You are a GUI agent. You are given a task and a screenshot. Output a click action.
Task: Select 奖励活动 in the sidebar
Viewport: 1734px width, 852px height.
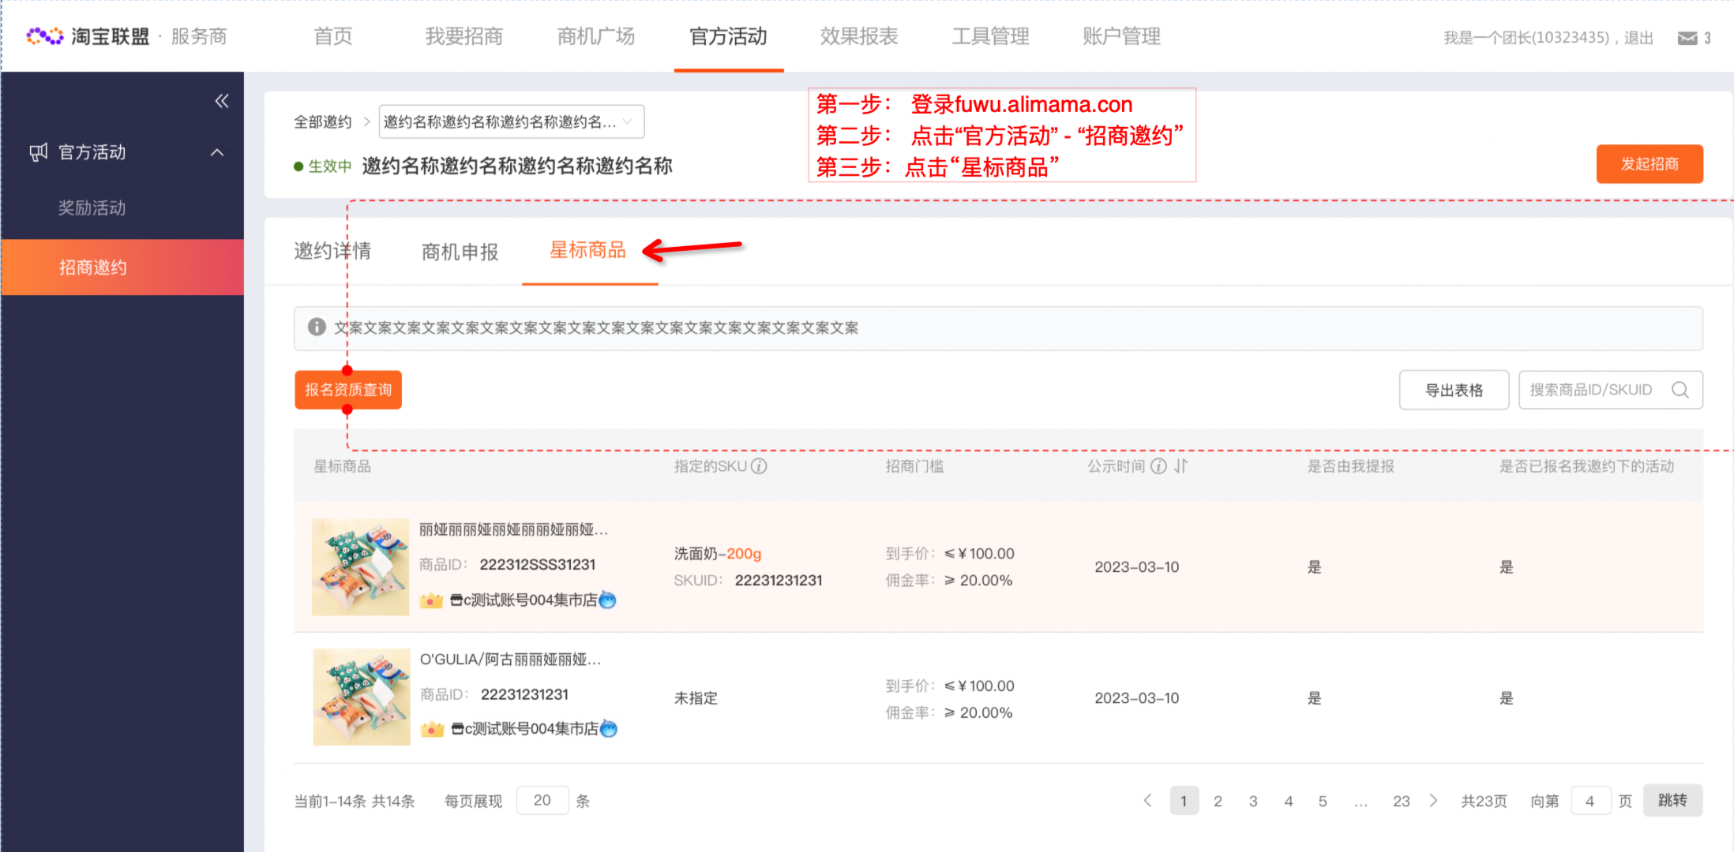92,208
